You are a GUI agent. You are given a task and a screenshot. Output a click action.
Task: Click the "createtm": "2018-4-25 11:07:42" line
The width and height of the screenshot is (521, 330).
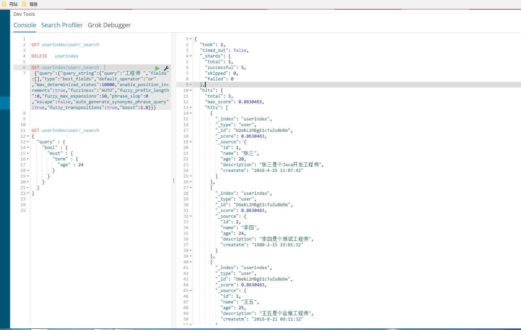point(262,171)
